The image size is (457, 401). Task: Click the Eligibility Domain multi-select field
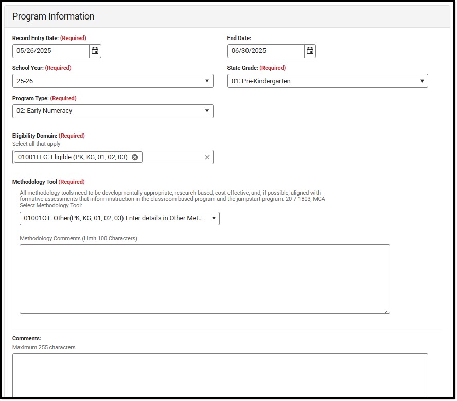[x=113, y=157]
